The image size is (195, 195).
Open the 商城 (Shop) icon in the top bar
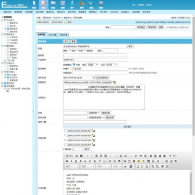(x=92, y=4)
